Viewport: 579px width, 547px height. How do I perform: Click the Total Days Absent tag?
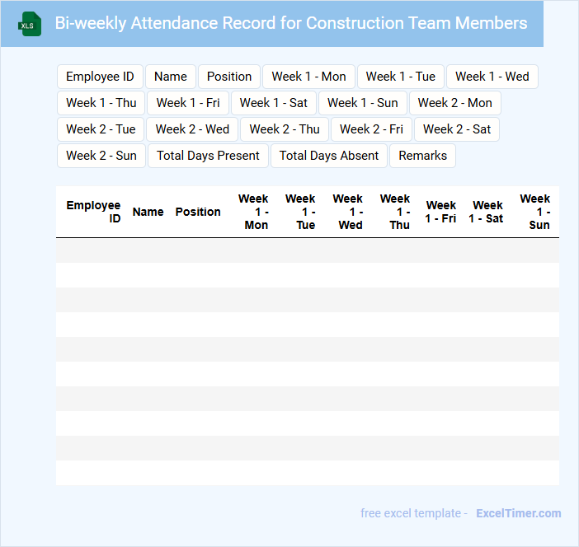coord(329,156)
